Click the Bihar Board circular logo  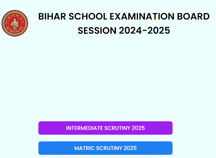14,23
